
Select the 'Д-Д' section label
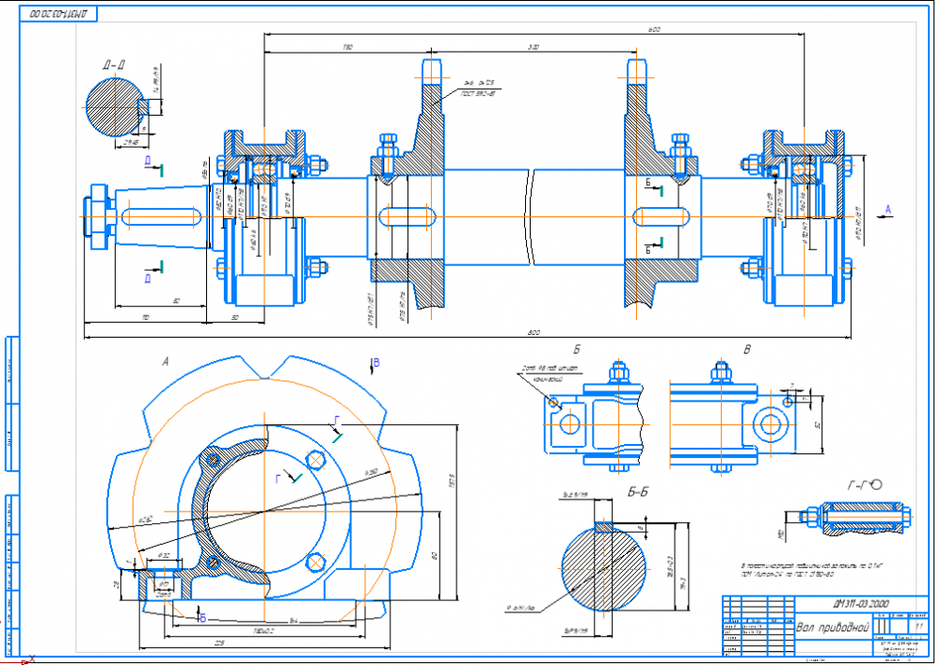[x=114, y=65]
